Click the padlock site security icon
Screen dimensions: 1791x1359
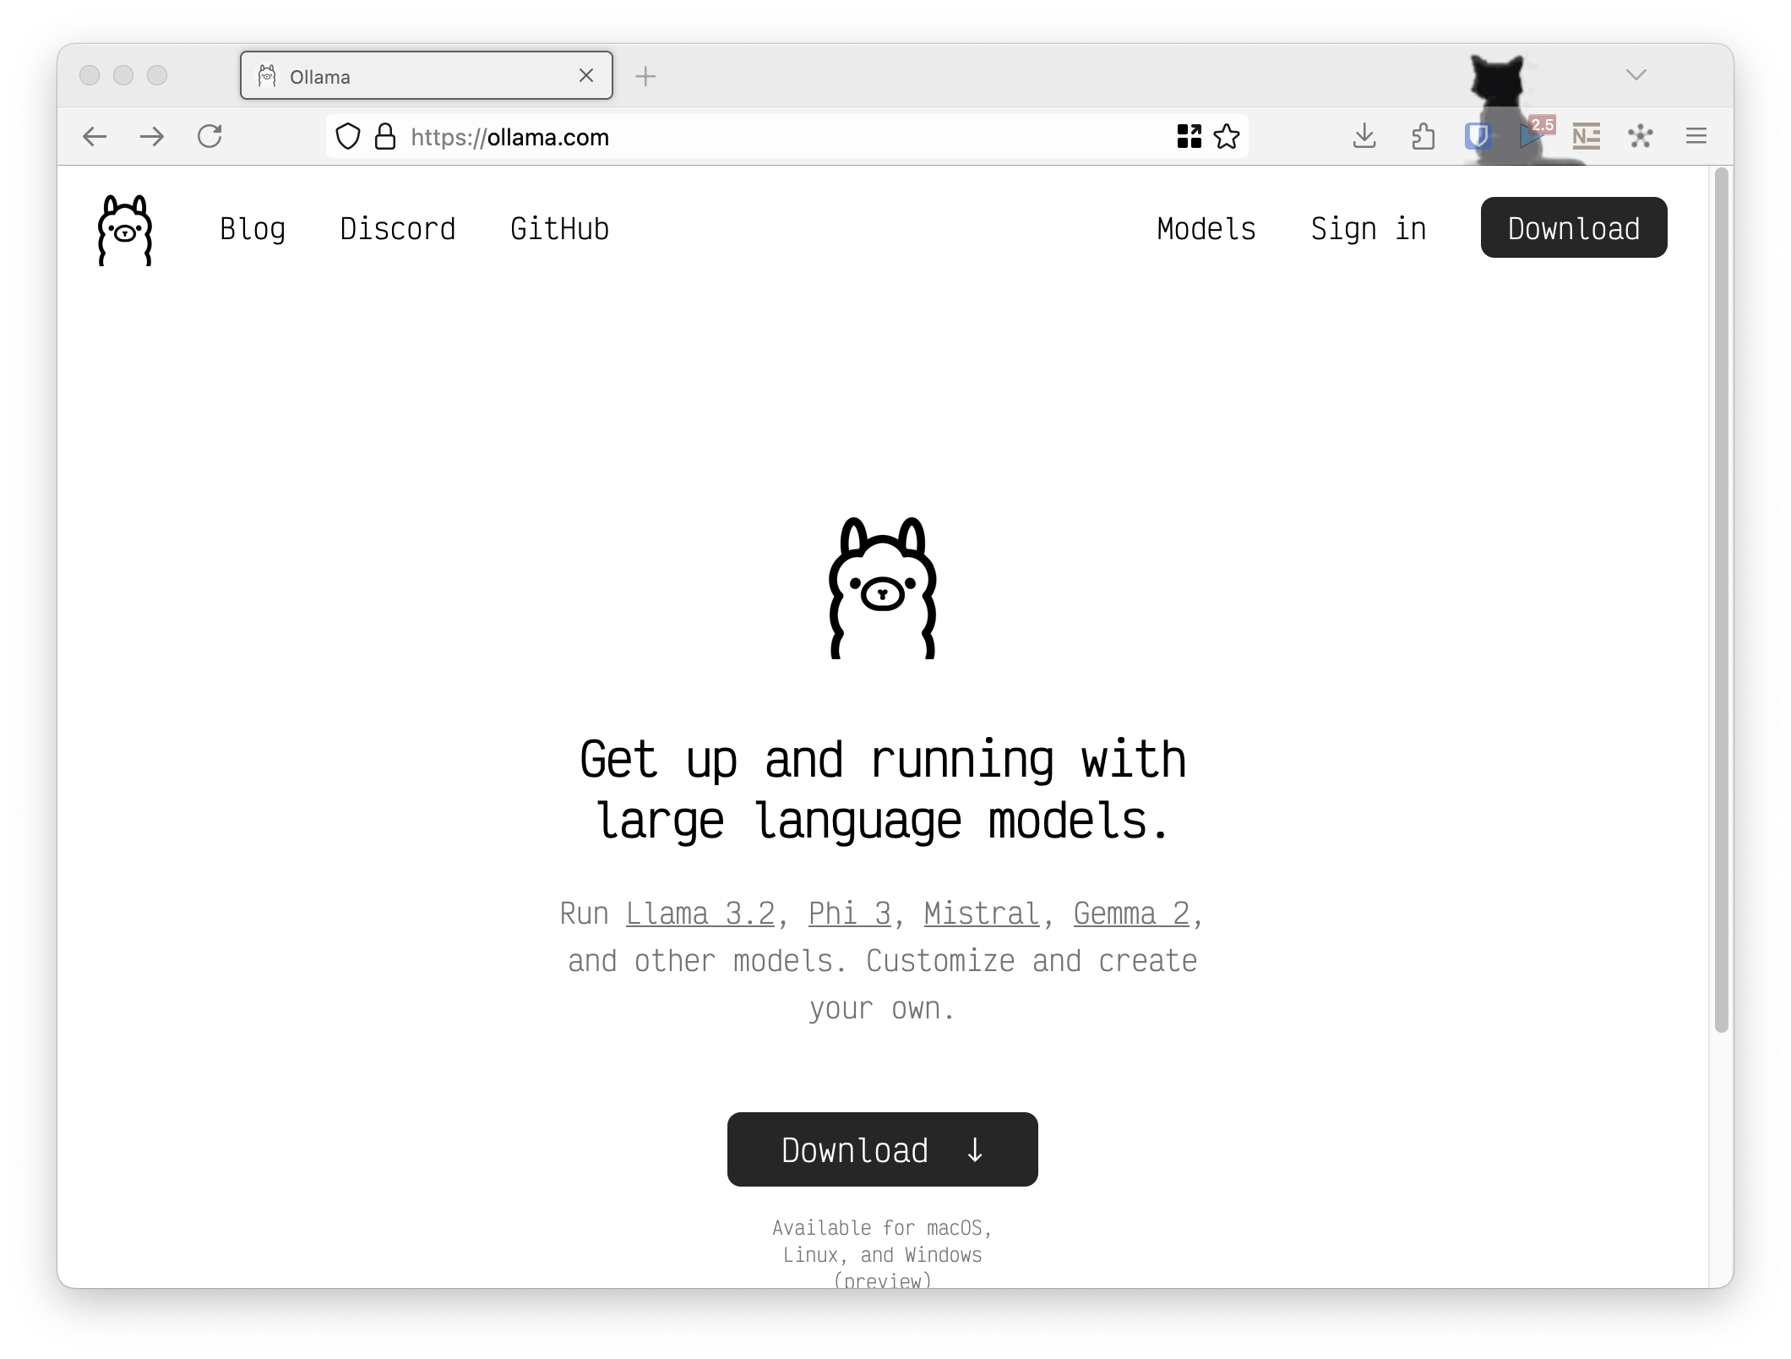tap(385, 136)
